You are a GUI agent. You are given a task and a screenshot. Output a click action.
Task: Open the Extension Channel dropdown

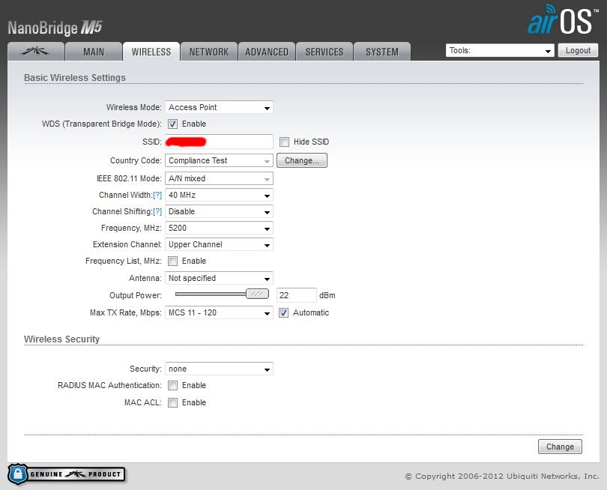click(219, 244)
